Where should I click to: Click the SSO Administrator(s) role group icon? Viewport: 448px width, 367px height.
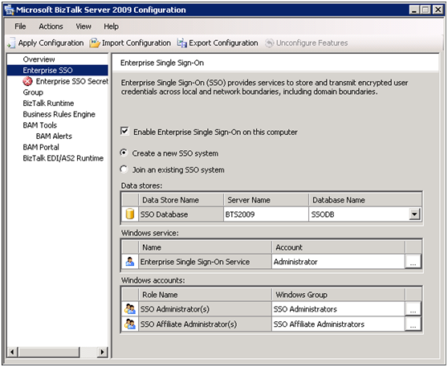[x=130, y=308]
